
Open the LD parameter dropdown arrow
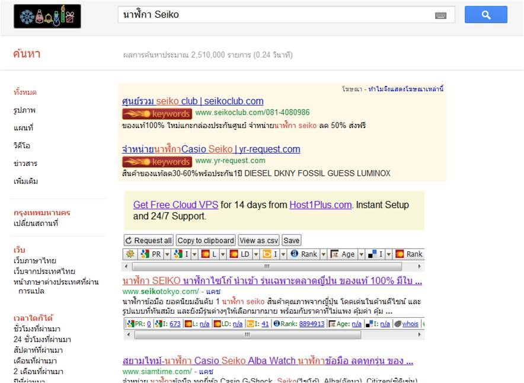pos(255,254)
